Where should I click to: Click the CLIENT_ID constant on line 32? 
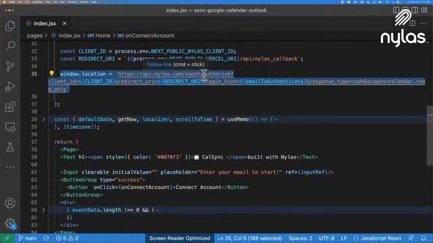(x=92, y=51)
